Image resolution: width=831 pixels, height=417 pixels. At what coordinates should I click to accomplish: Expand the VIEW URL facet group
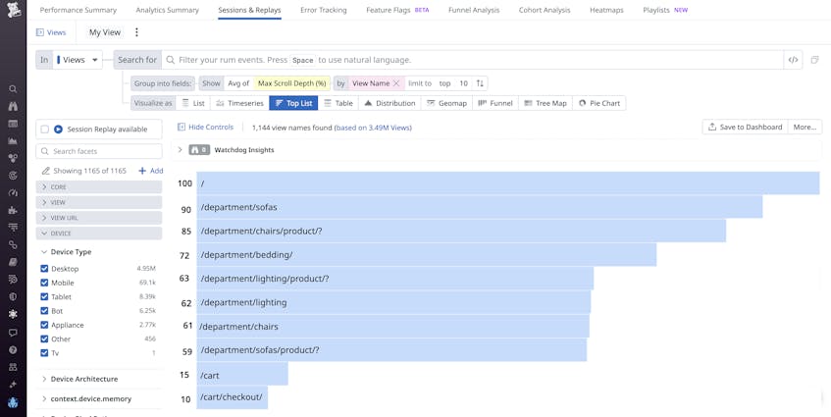(x=98, y=218)
